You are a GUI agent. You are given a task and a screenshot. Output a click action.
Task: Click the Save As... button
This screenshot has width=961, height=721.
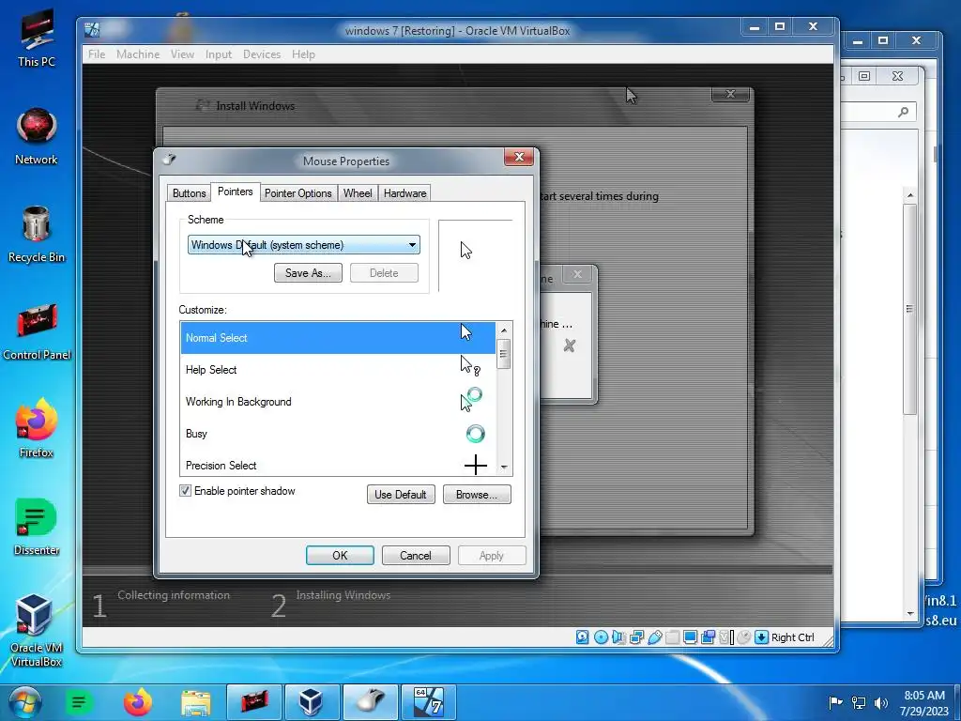pos(308,273)
